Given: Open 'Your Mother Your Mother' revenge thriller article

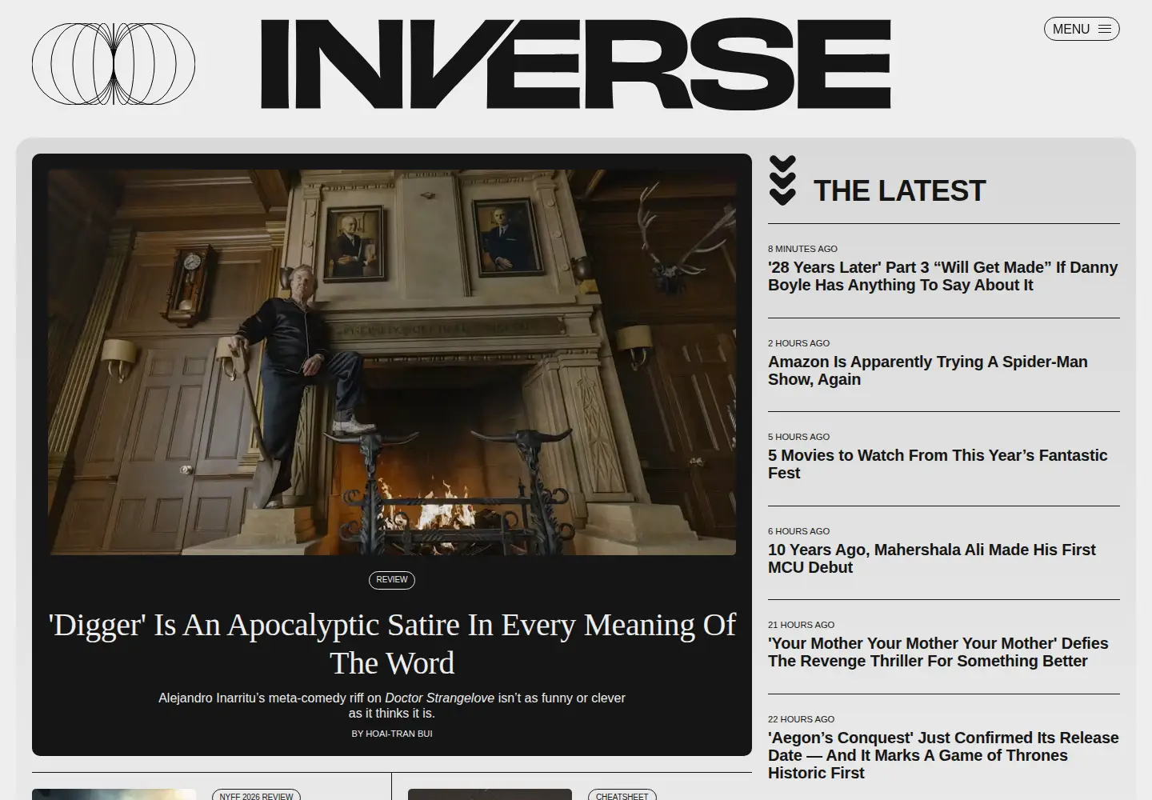Looking at the screenshot, I should 938,652.
